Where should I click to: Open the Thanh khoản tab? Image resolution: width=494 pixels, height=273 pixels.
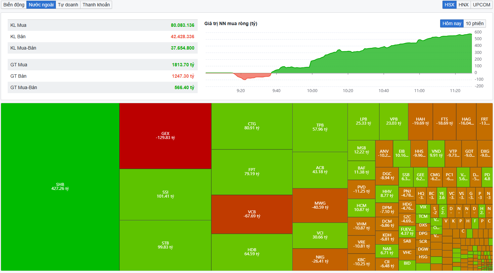pyautogui.click(x=96, y=5)
